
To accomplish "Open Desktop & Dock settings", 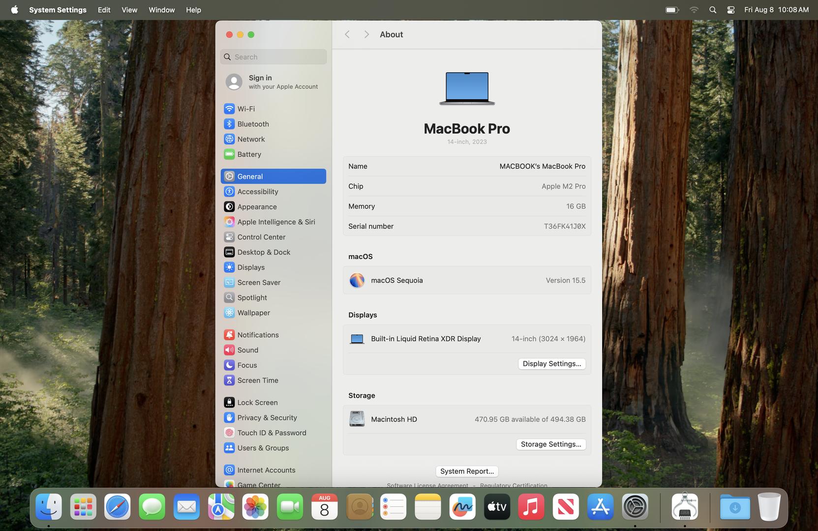I will 273,252.
